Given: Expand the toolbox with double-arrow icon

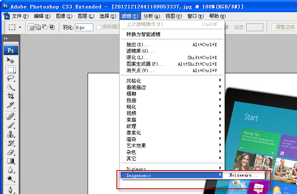Looking at the screenshot, I should point(6,38).
